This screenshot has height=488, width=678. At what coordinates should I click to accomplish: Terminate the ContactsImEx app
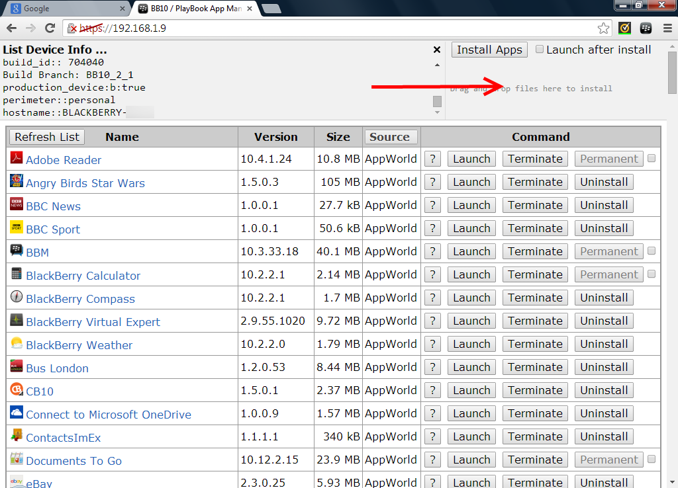(535, 436)
